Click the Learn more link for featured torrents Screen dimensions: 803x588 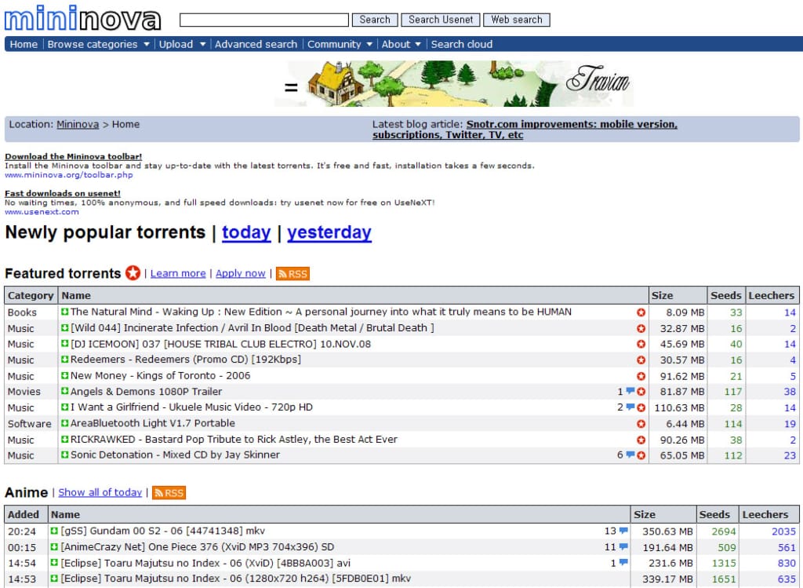pos(178,273)
